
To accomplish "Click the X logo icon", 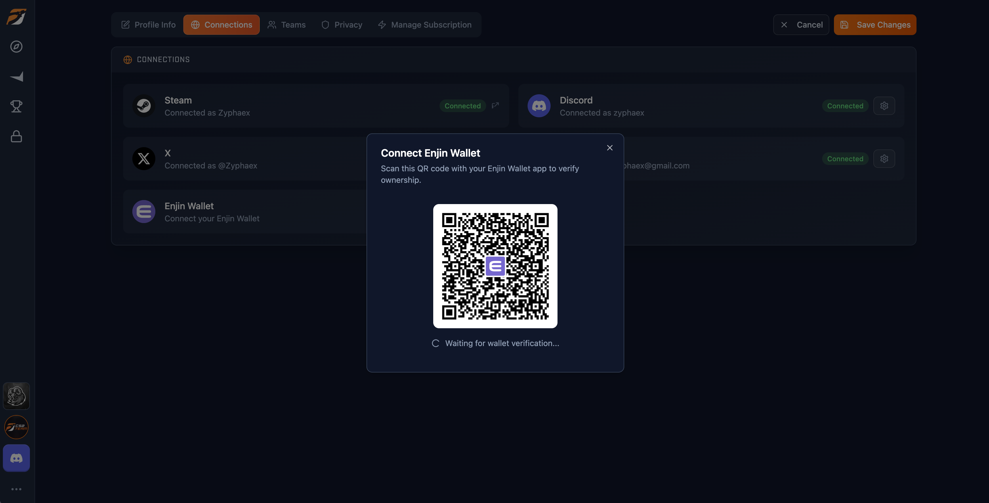I will [144, 159].
